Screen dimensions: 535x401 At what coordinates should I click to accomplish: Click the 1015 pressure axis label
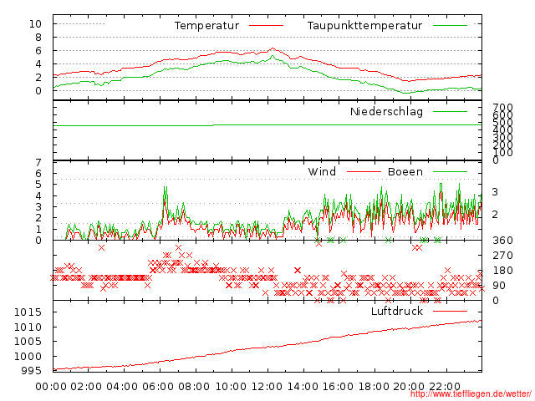pos(28,312)
